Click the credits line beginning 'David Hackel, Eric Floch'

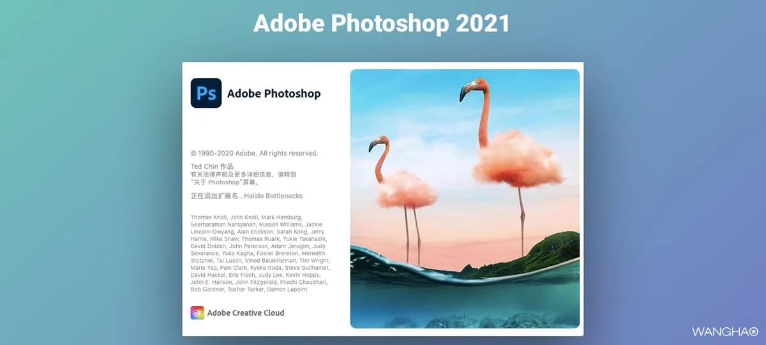[255, 275]
